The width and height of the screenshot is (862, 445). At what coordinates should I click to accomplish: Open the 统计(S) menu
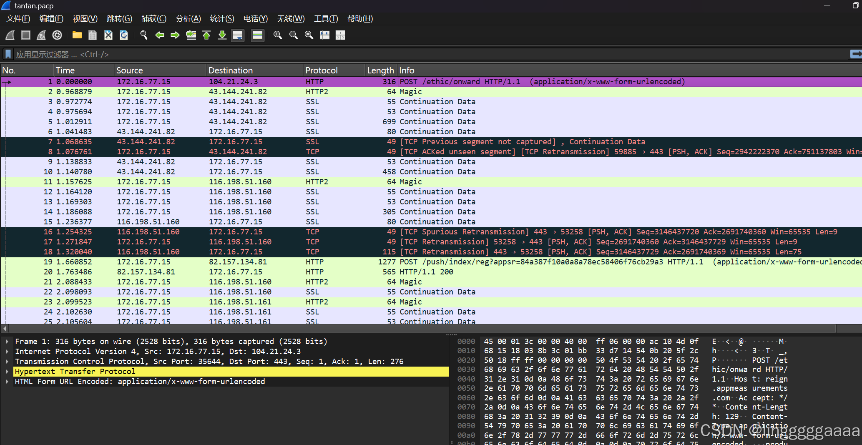point(222,19)
